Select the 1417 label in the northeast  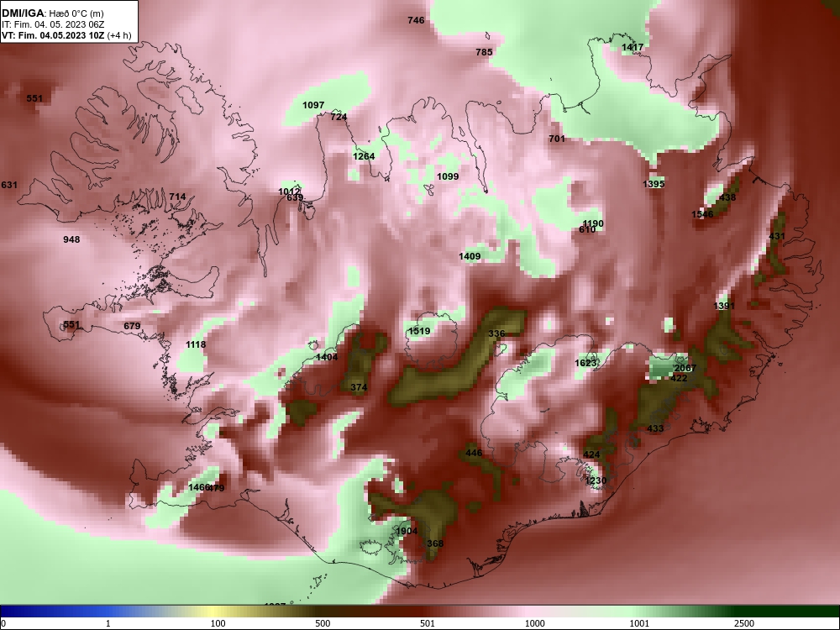[x=633, y=47]
